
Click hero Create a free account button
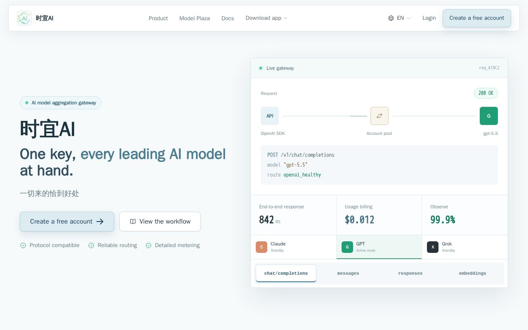coord(67,222)
